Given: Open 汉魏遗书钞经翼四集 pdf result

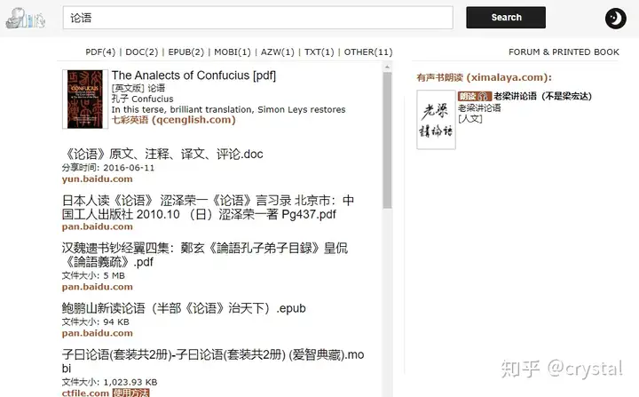Looking at the screenshot, I should point(205,255).
